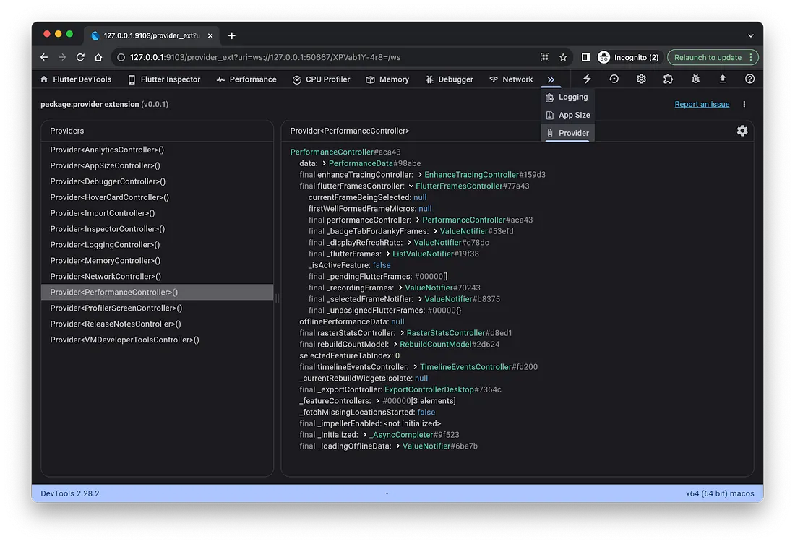This screenshot has width=795, height=544.
Task: Open the DevTools Extensions puzzle icon
Action: 668,79
